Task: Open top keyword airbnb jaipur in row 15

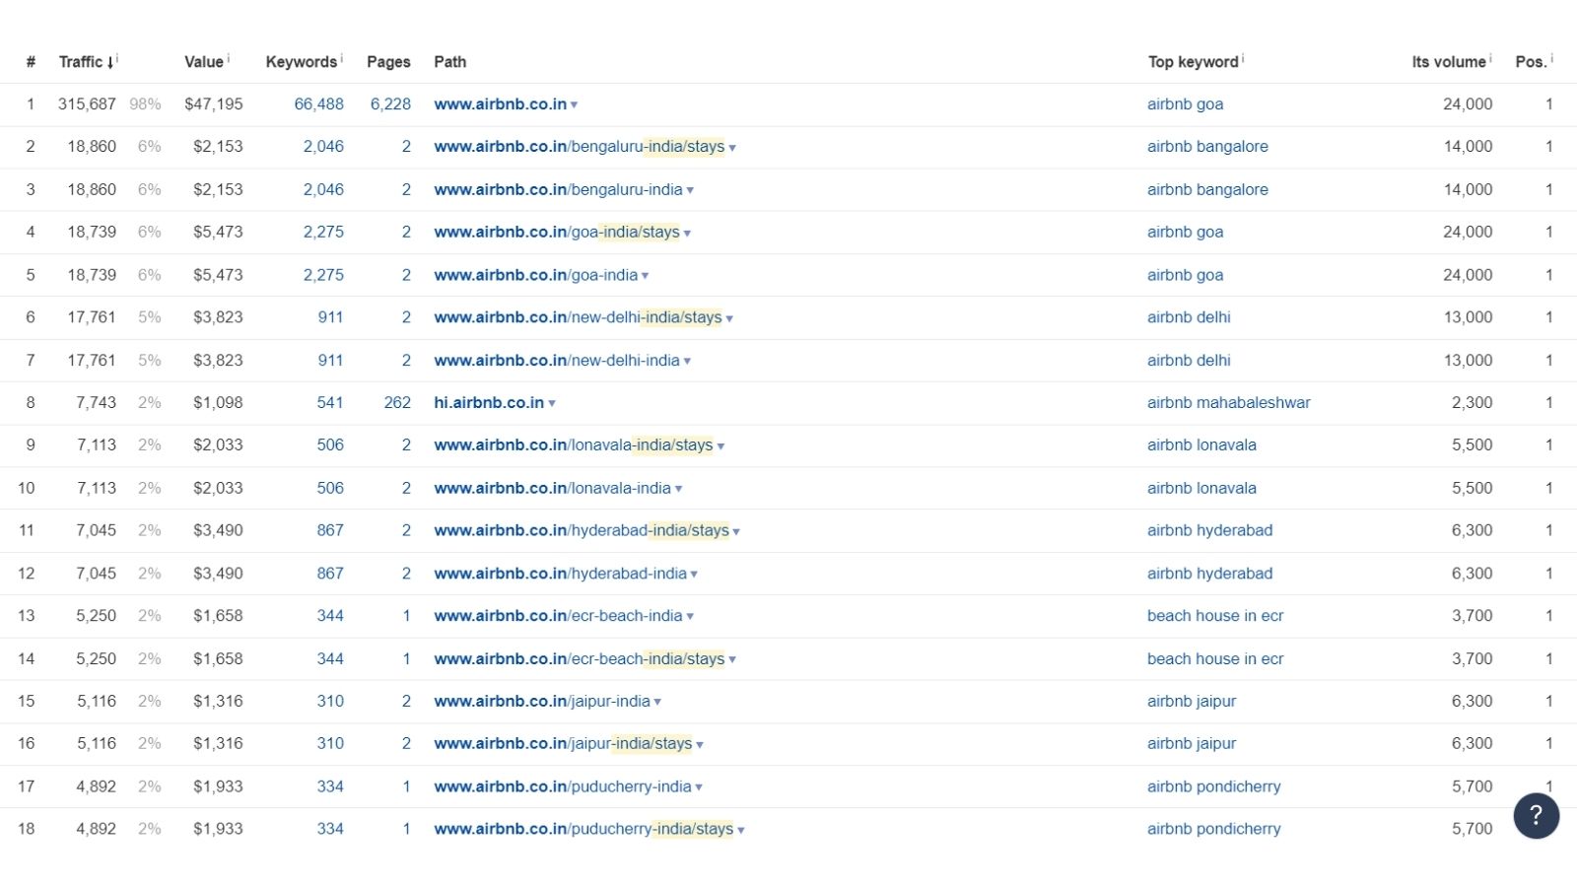Action: (1192, 701)
